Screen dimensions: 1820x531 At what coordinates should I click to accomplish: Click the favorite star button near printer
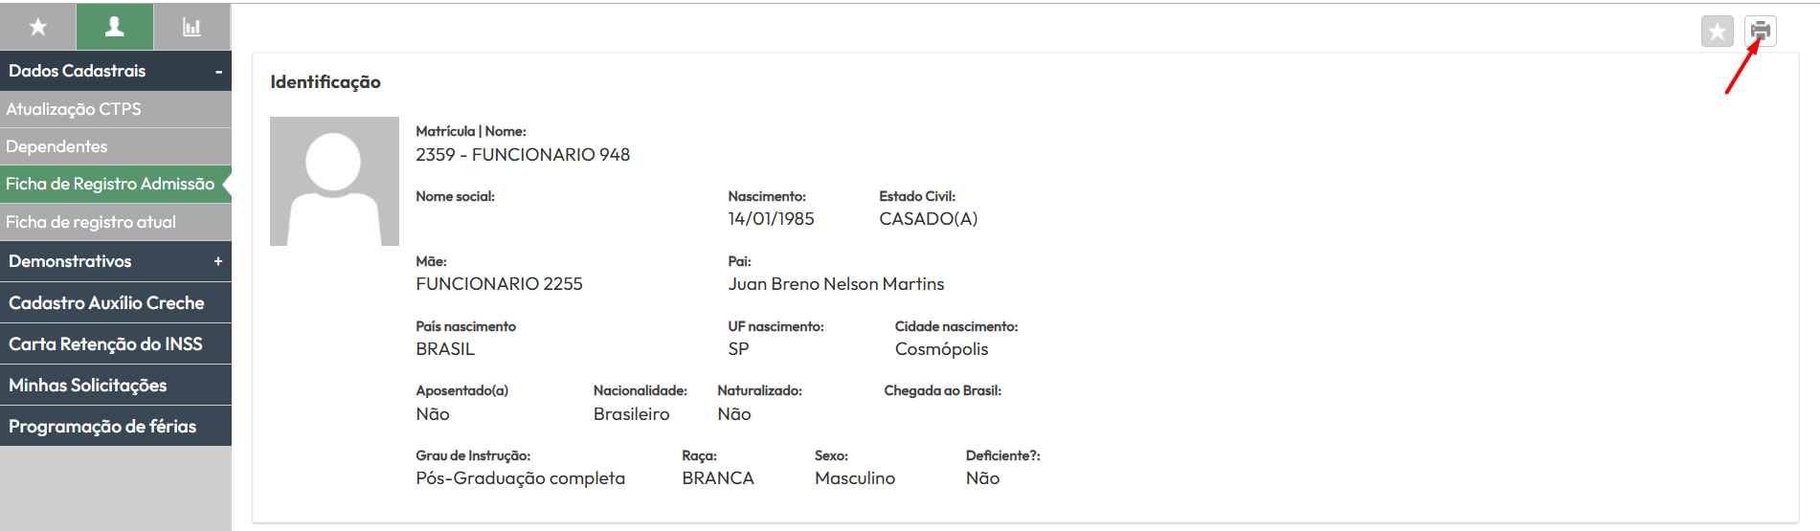pos(1718,31)
